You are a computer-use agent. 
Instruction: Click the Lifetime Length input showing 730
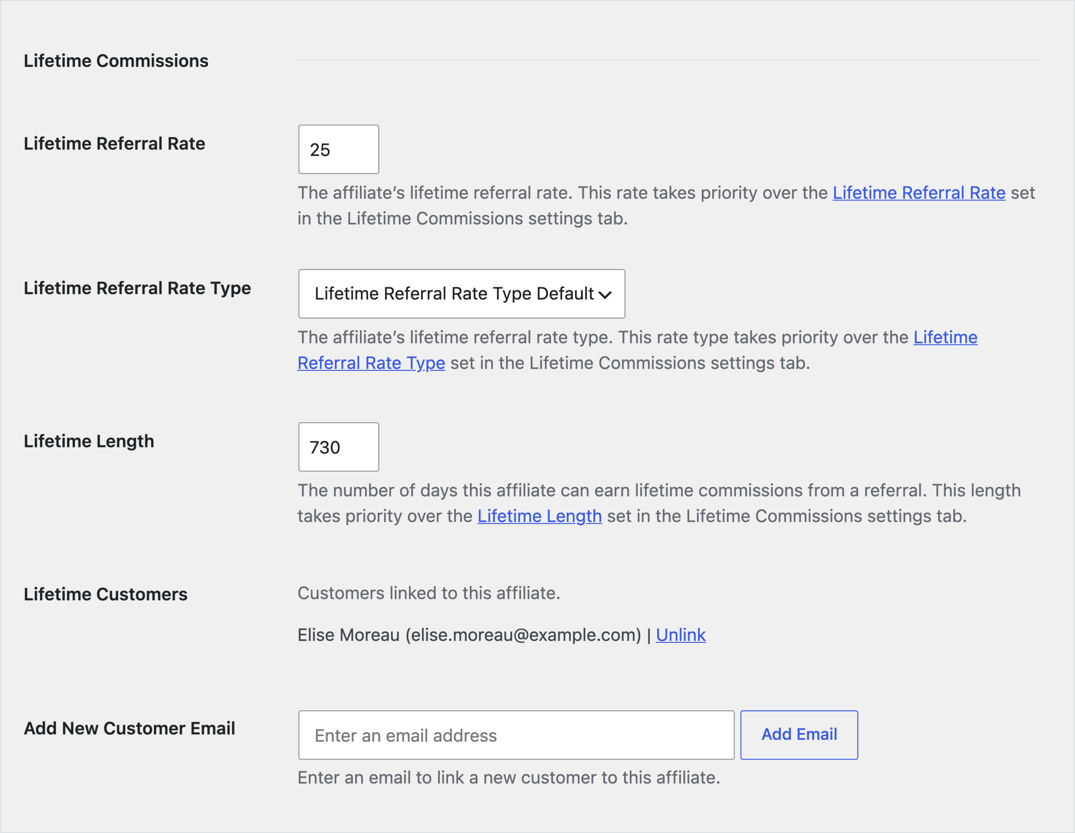click(x=338, y=447)
